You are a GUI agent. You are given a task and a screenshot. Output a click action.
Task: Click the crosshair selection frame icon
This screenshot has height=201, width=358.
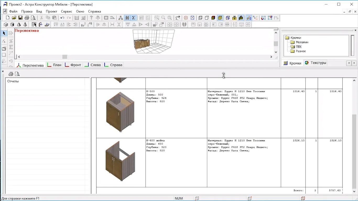click(186, 18)
